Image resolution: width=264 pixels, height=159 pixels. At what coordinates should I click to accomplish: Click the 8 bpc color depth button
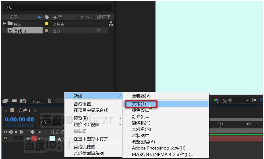[37, 101]
